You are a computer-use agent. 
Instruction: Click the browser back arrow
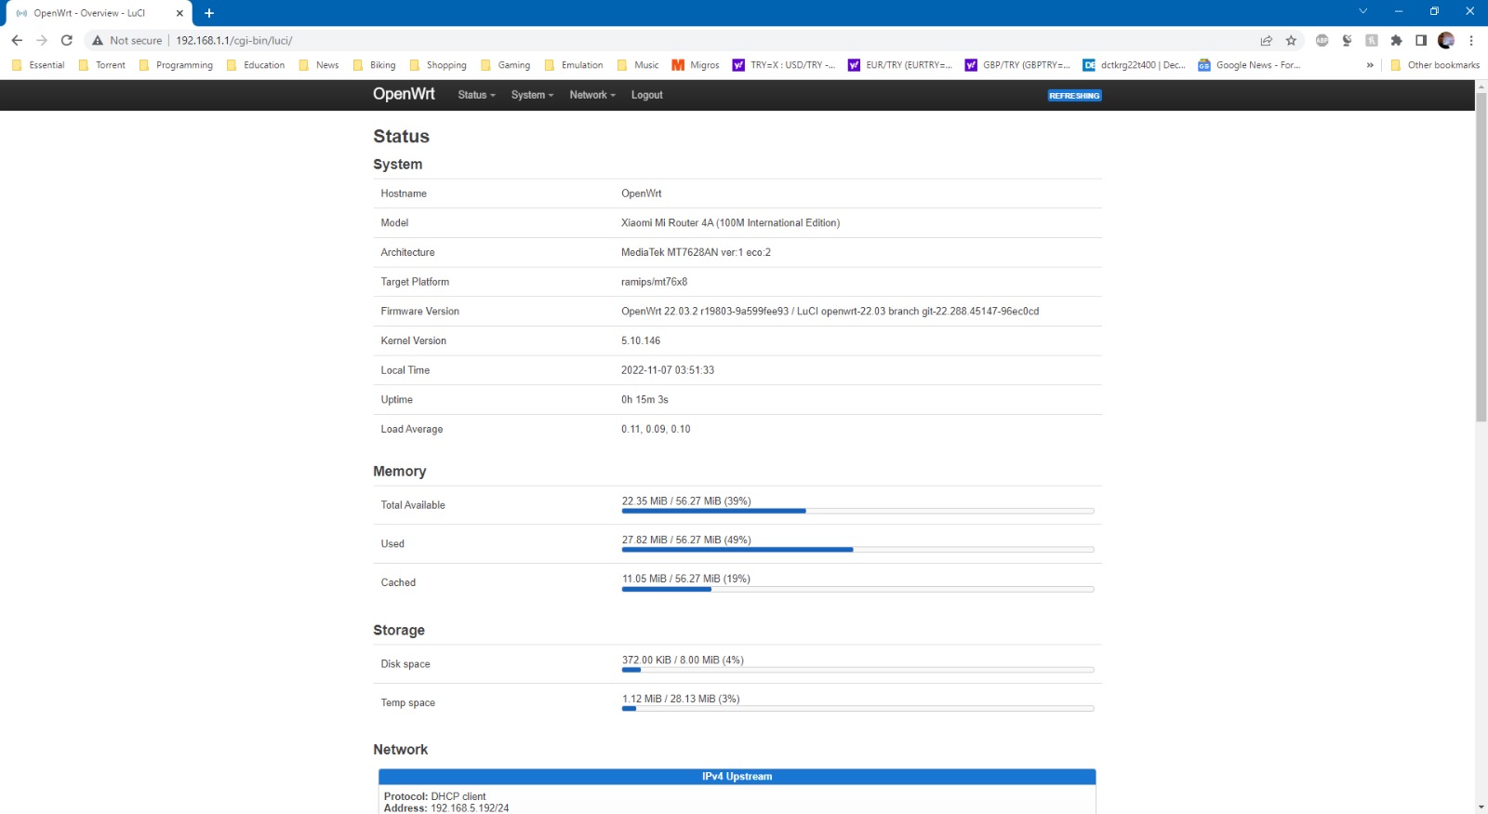click(17, 40)
